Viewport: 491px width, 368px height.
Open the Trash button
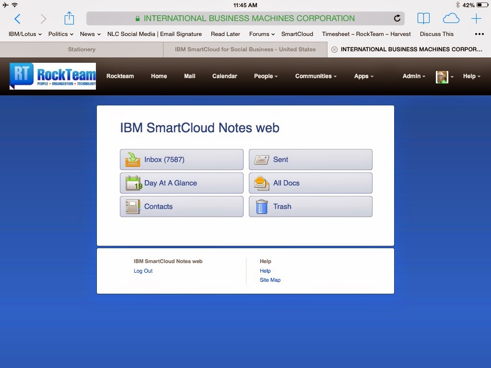(x=311, y=207)
